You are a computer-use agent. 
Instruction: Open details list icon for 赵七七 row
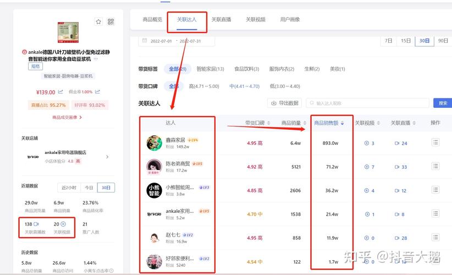click(436, 237)
